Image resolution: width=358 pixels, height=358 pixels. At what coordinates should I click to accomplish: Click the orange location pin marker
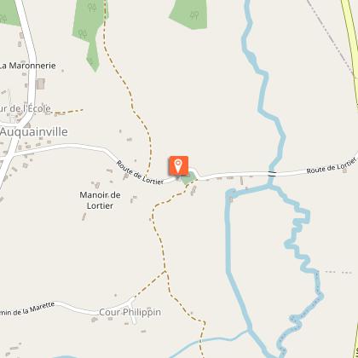[178, 165]
